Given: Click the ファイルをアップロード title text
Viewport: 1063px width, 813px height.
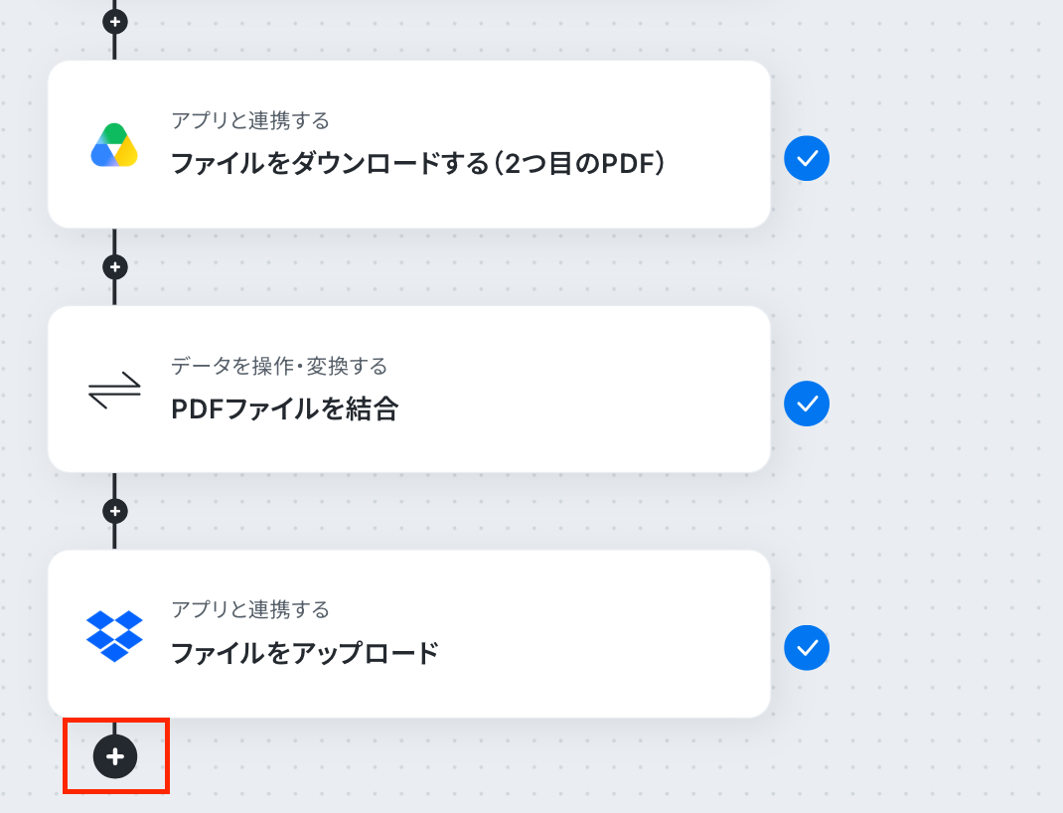Looking at the screenshot, I should 305,653.
